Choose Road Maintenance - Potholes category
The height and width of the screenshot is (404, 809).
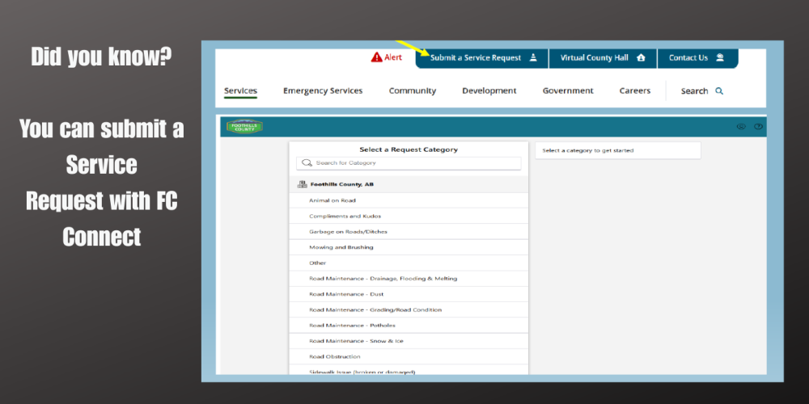coord(352,326)
